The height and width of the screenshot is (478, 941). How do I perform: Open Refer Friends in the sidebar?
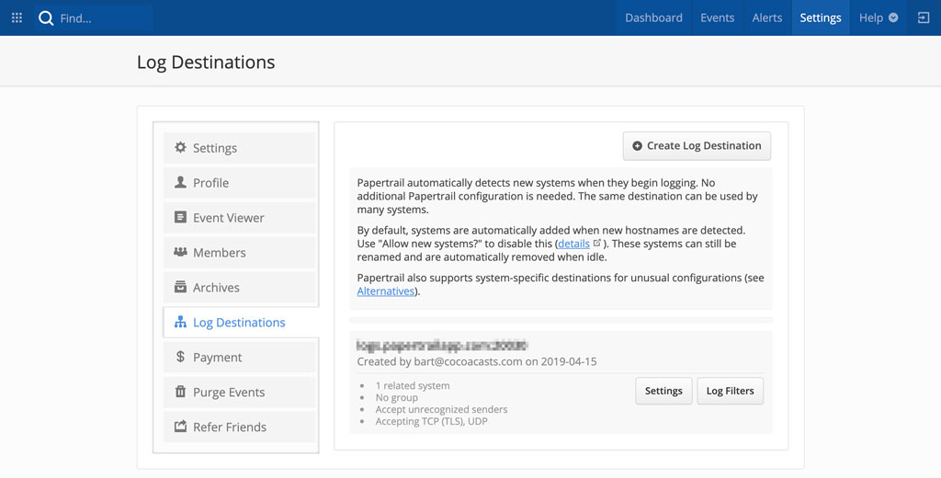pyautogui.click(x=240, y=427)
